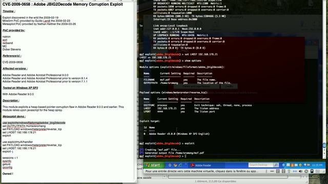
Task: Click the speaker icon in the VM status bar
Action: click(x=300, y=171)
